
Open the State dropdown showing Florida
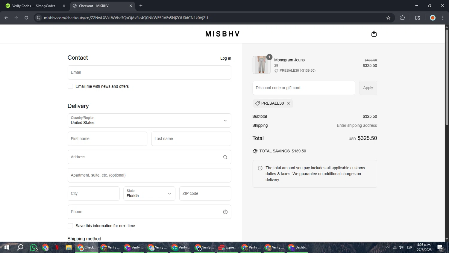tap(149, 194)
